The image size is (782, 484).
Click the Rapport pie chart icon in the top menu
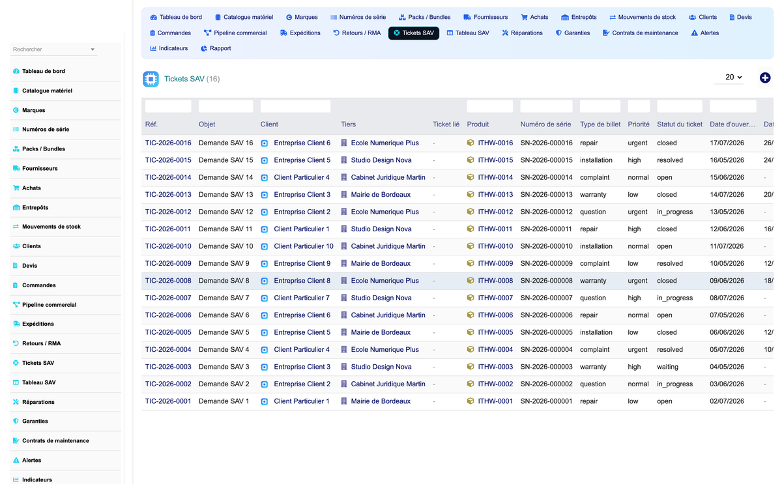tap(204, 48)
